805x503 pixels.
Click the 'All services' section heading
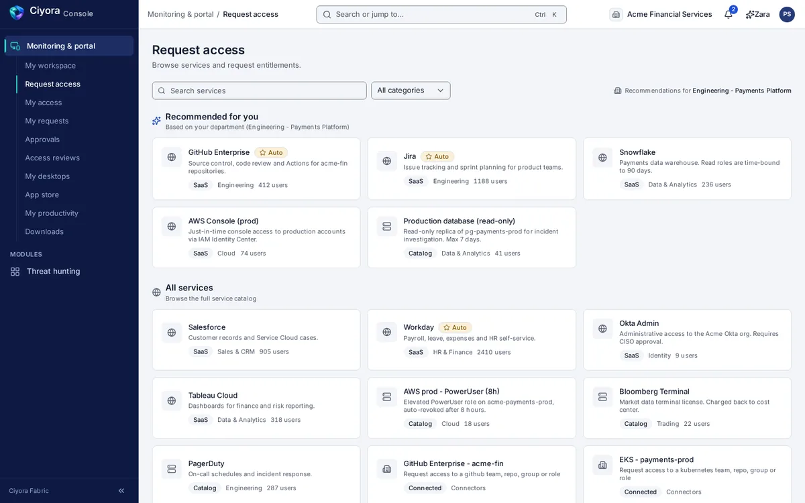tap(189, 288)
